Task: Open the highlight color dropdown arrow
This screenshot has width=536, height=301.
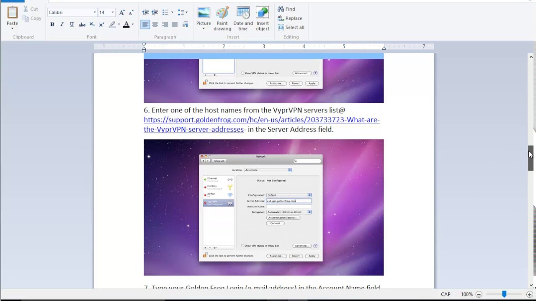Action: pyautogui.click(x=119, y=25)
